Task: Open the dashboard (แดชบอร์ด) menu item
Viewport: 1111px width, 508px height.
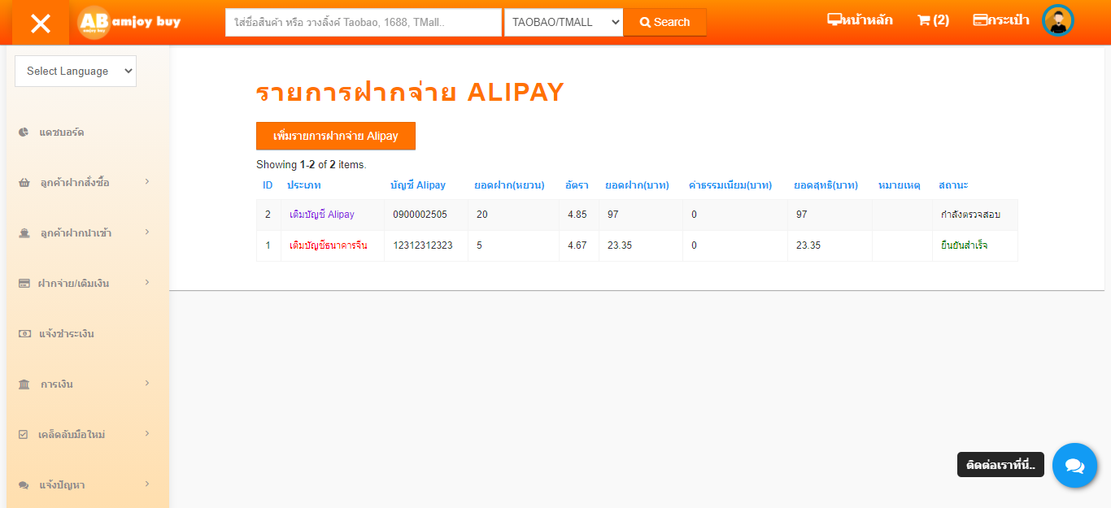Action: [x=62, y=132]
